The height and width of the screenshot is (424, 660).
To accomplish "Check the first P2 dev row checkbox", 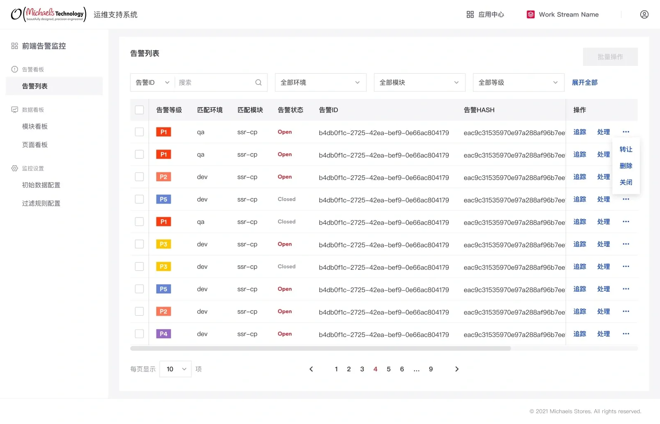I will (139, 177).
